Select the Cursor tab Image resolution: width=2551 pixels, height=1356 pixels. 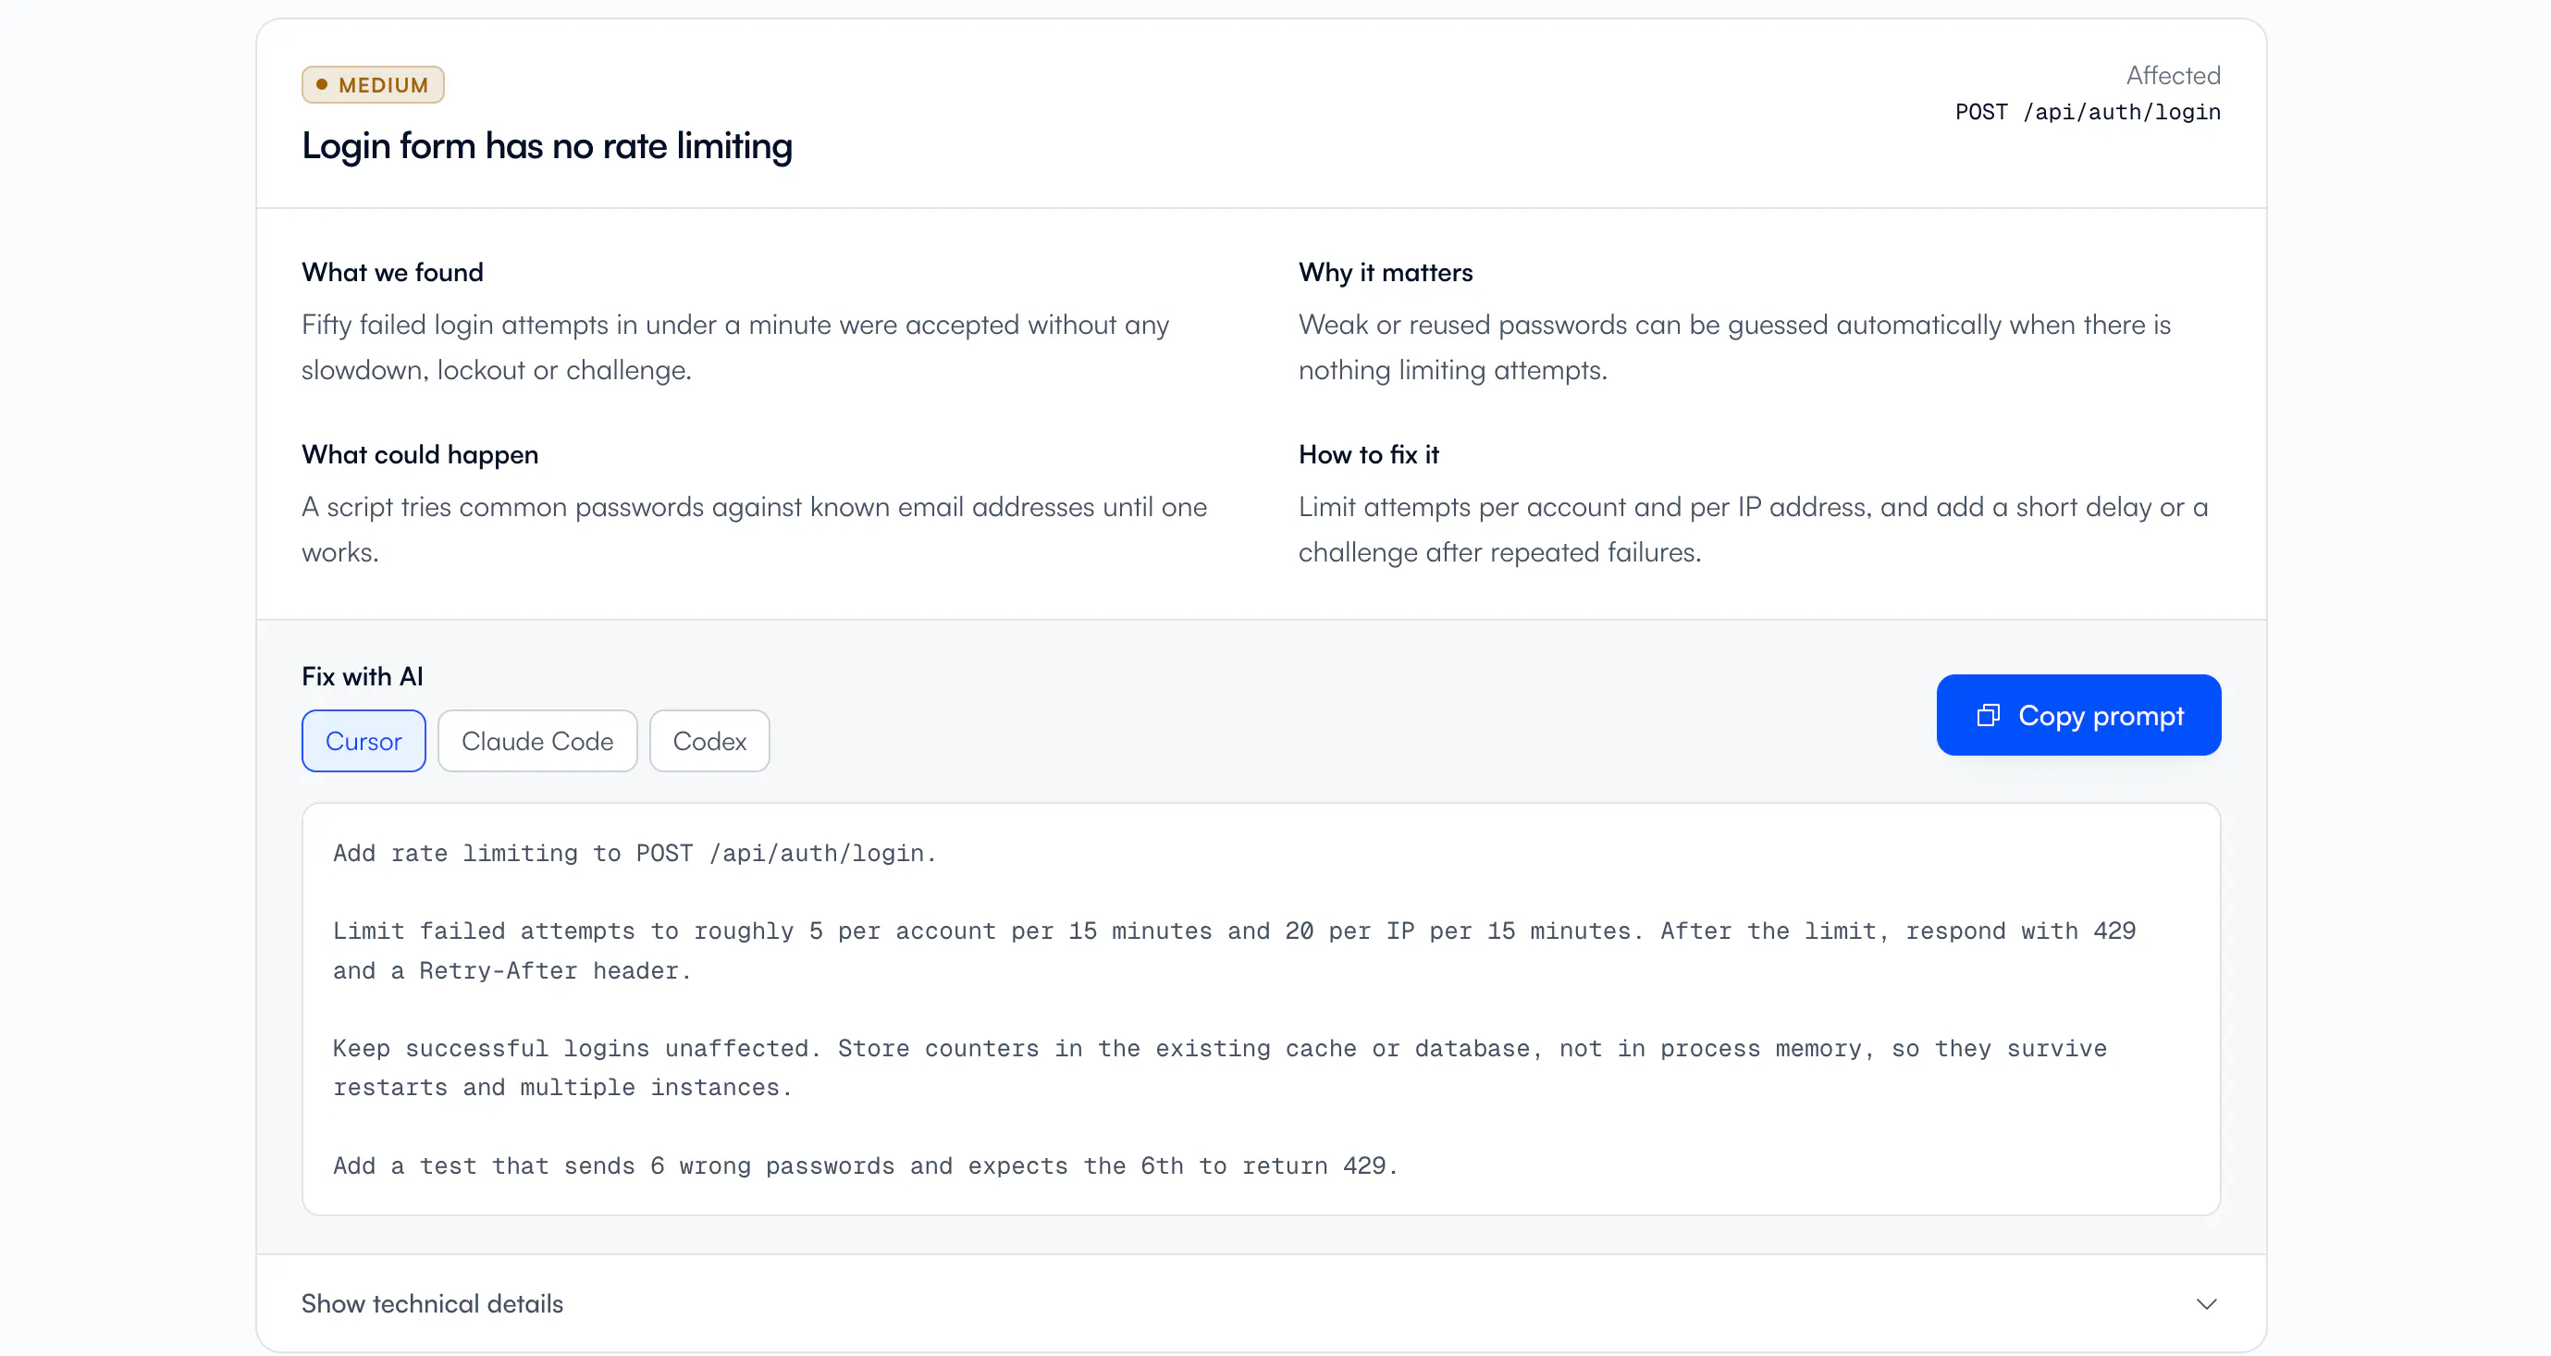click(364, 741)
